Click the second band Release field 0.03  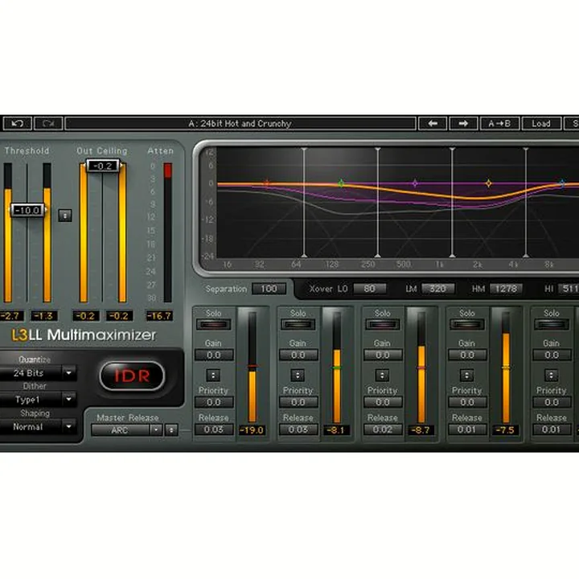coord(298,429)
